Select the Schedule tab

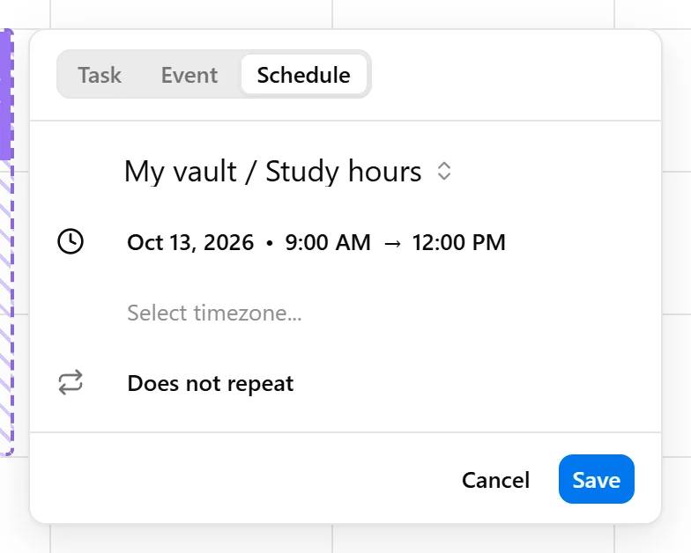pyautogui.click(x=303, y=75)
